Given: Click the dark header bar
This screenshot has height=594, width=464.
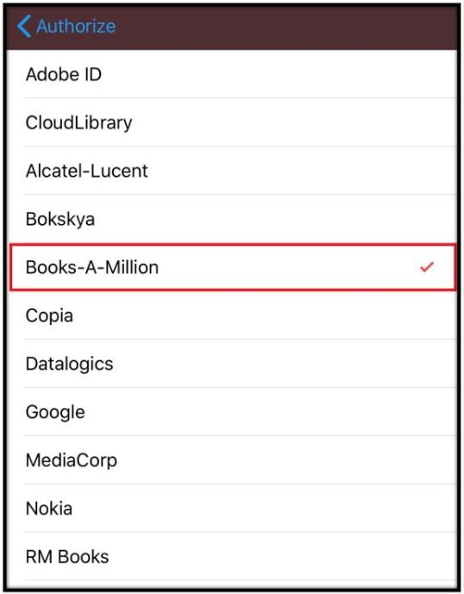Looking at the screenshot, I should pyautogui.click(x=232, y=28).
